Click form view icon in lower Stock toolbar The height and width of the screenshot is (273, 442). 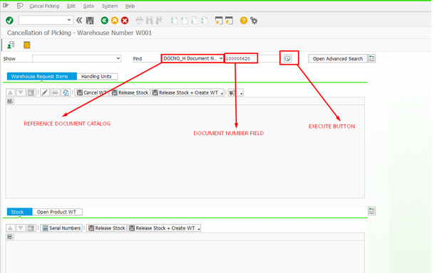[x=31, y=228]
